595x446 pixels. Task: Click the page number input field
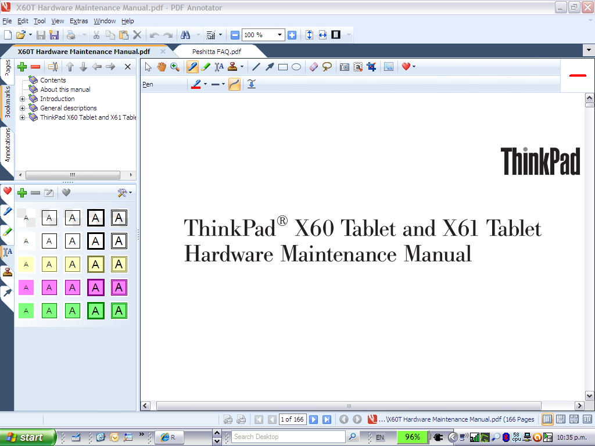292,419
